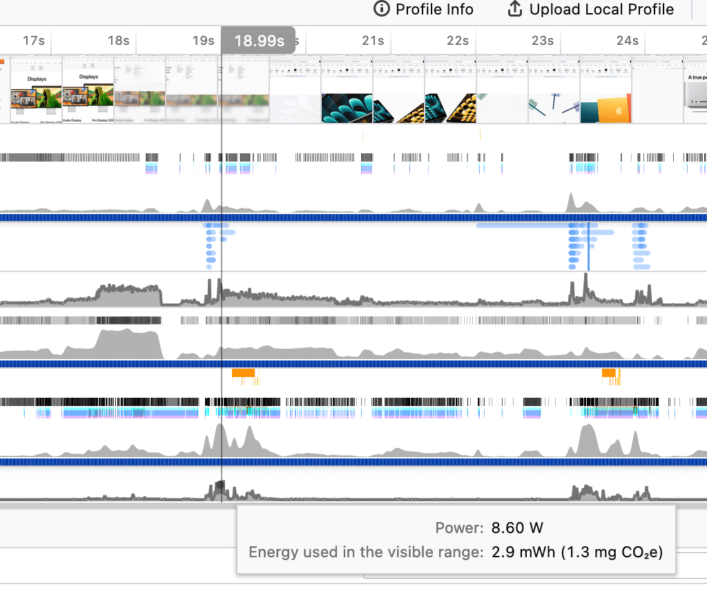Select the 18s mark on ruler

point(119,41)
